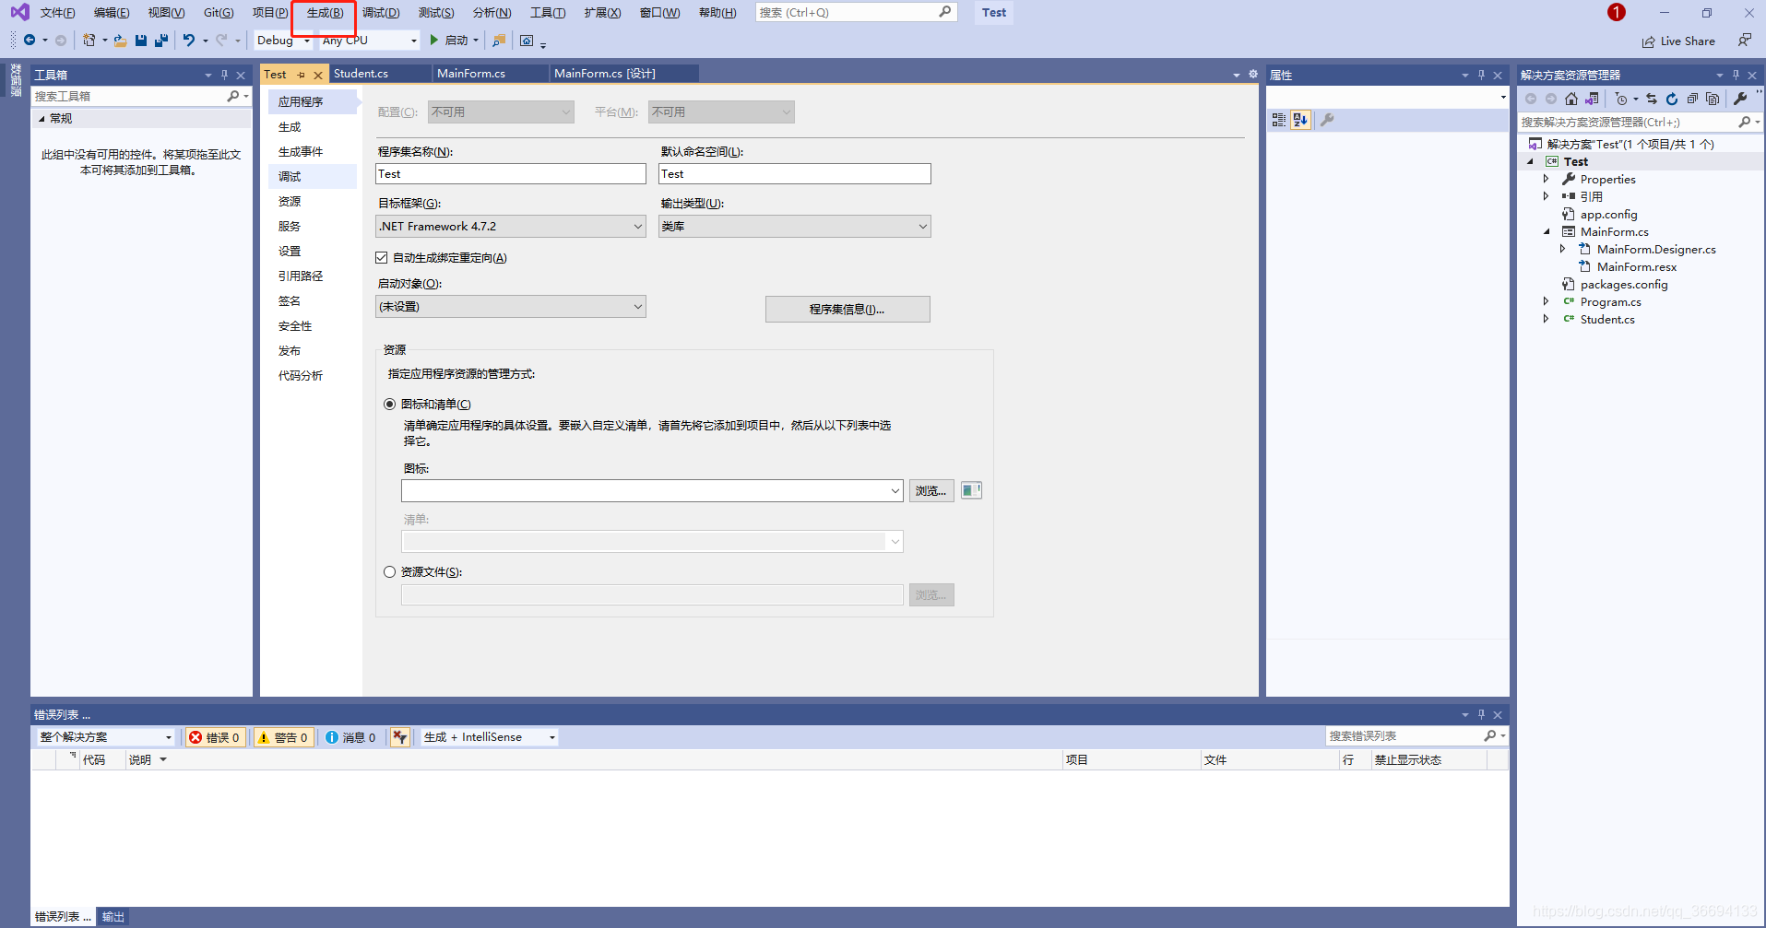Click the open file folder icon
1766x928 pixels.
tap(120, 40)
